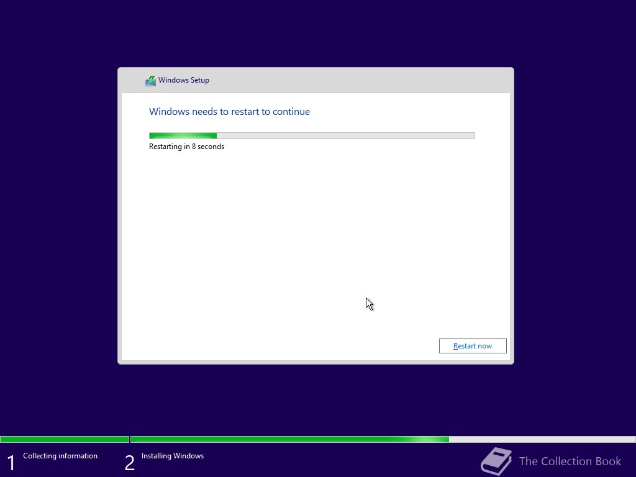This screenshot has width=636, height=477.
Task: Click the 'Installing Windows' step label
Action: pyautogui.click(x=173, y=456)
